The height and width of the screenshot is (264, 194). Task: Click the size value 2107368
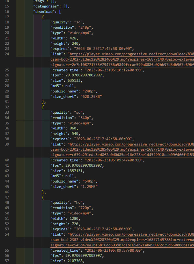point(75,261)
